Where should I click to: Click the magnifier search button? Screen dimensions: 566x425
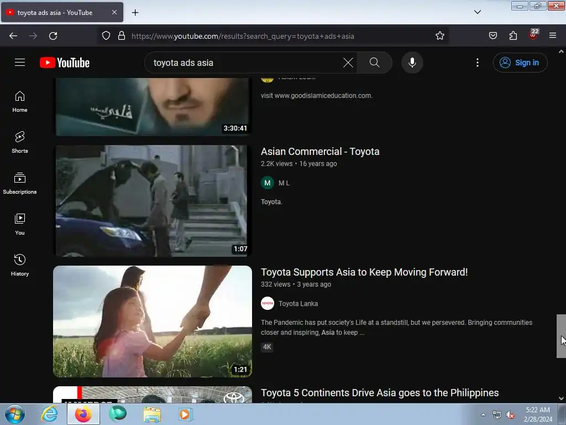coord(374,63)
